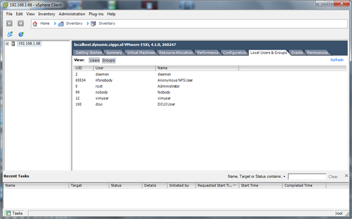Sort Recent Tasks by Status column

click(126, 186)
